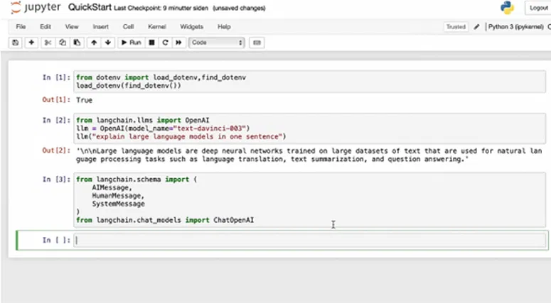Paste cells below using the toolbar icon

pos(77,43)
